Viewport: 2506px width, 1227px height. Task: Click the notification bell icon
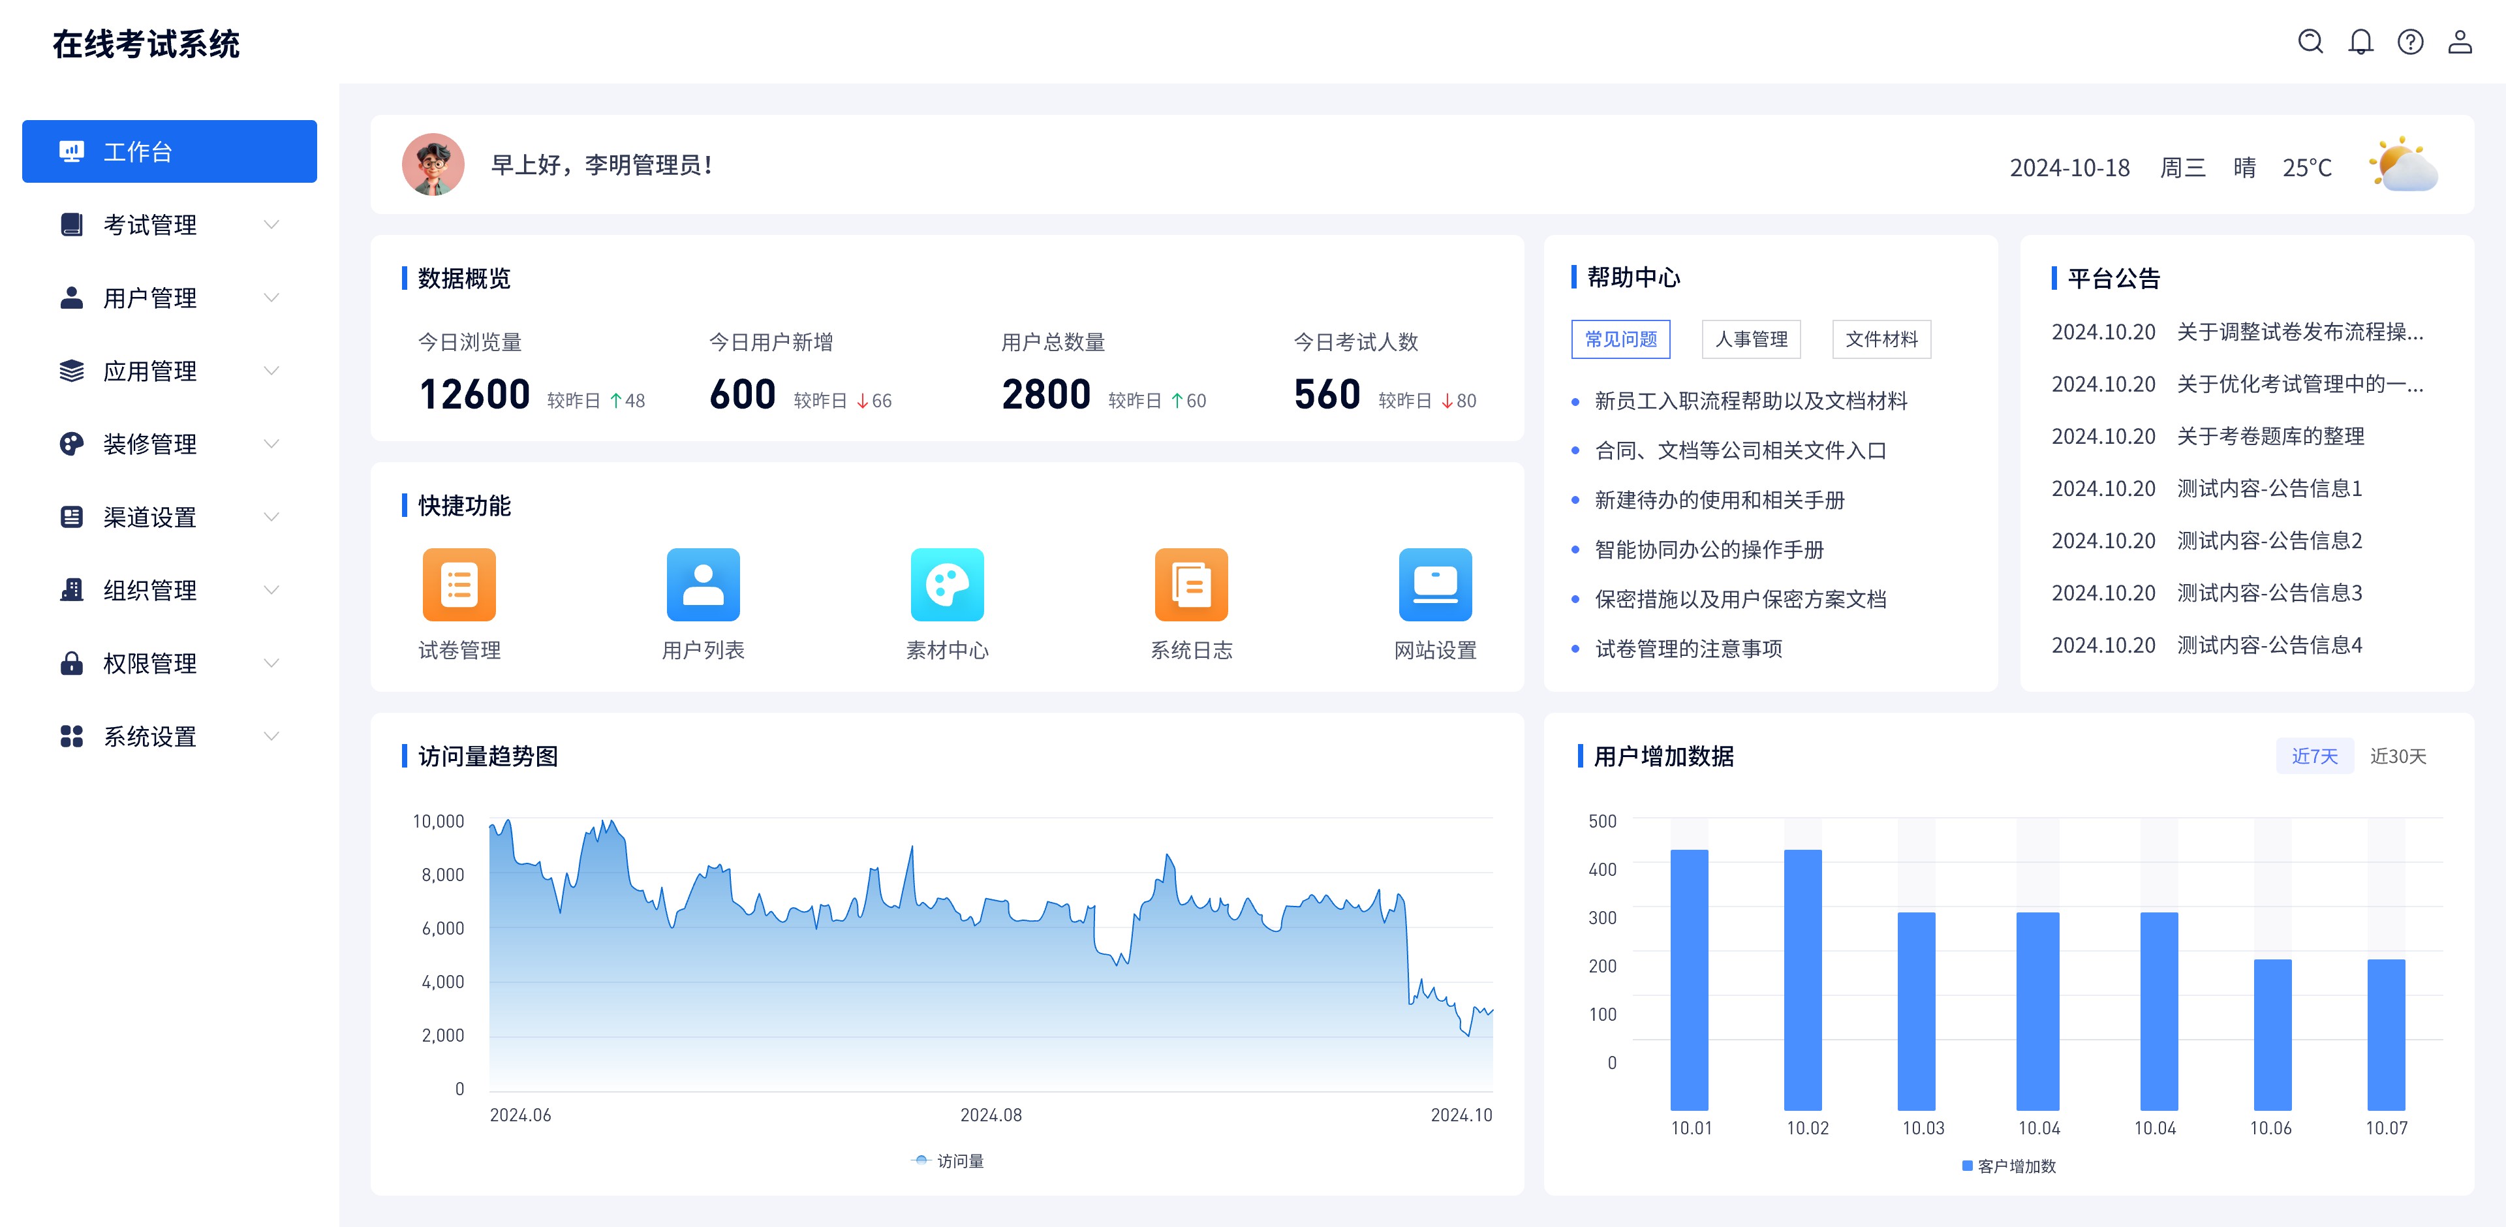click(2360, 42)
